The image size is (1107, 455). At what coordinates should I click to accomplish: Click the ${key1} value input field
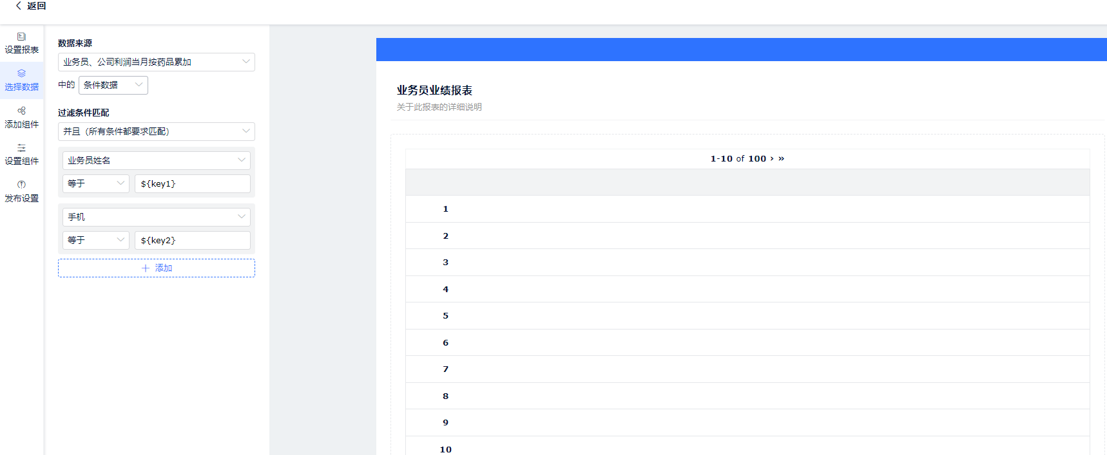192,183
